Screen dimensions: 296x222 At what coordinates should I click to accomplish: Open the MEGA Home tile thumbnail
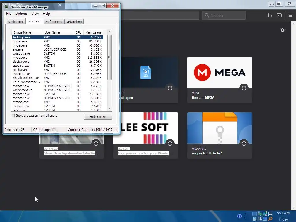pos(220,73)
